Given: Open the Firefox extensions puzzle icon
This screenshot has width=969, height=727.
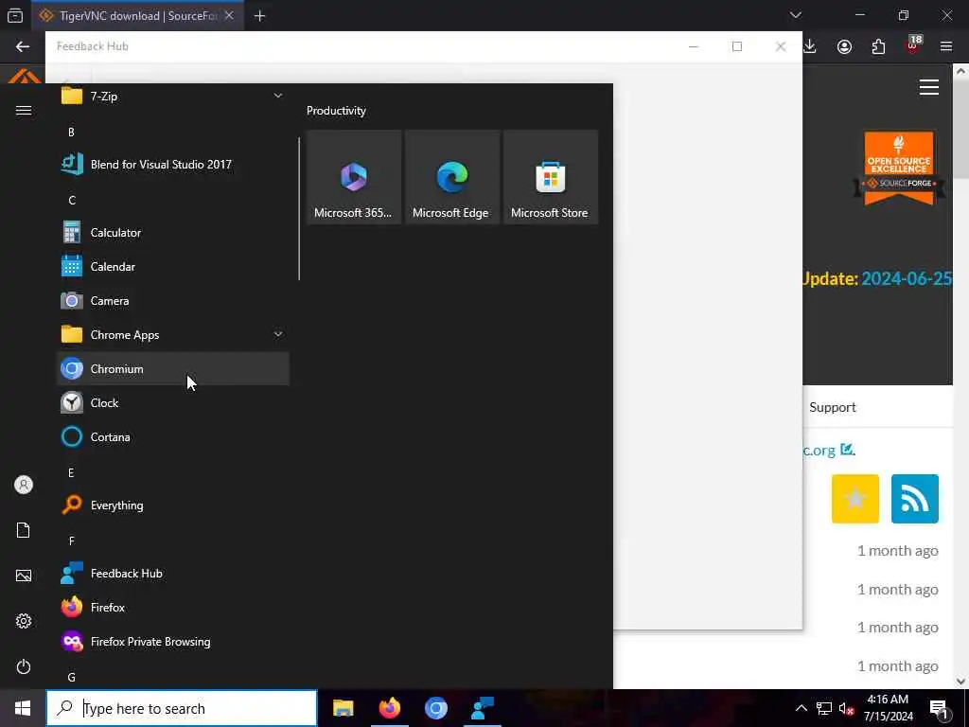Looking at the screenshot, I should 878,46.
